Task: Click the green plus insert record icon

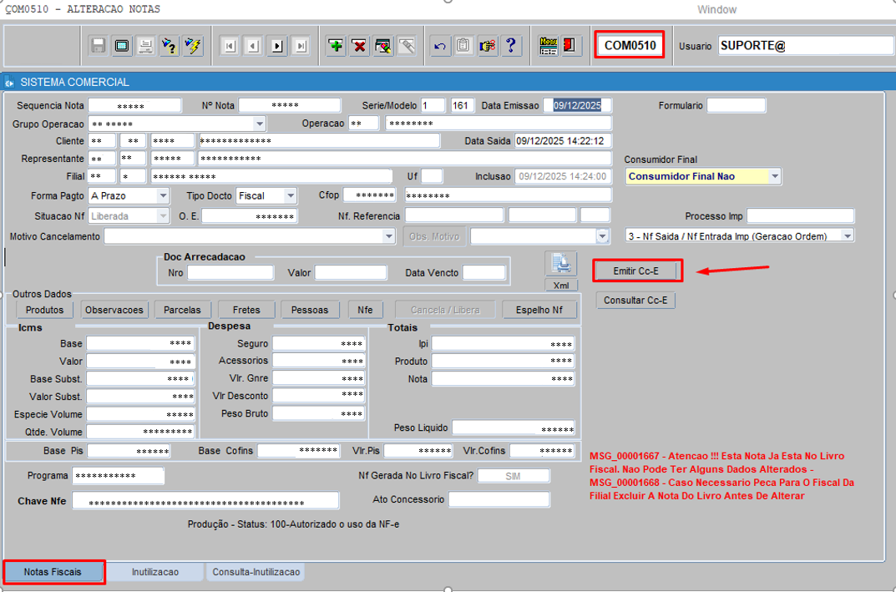Action: (336, 46)
